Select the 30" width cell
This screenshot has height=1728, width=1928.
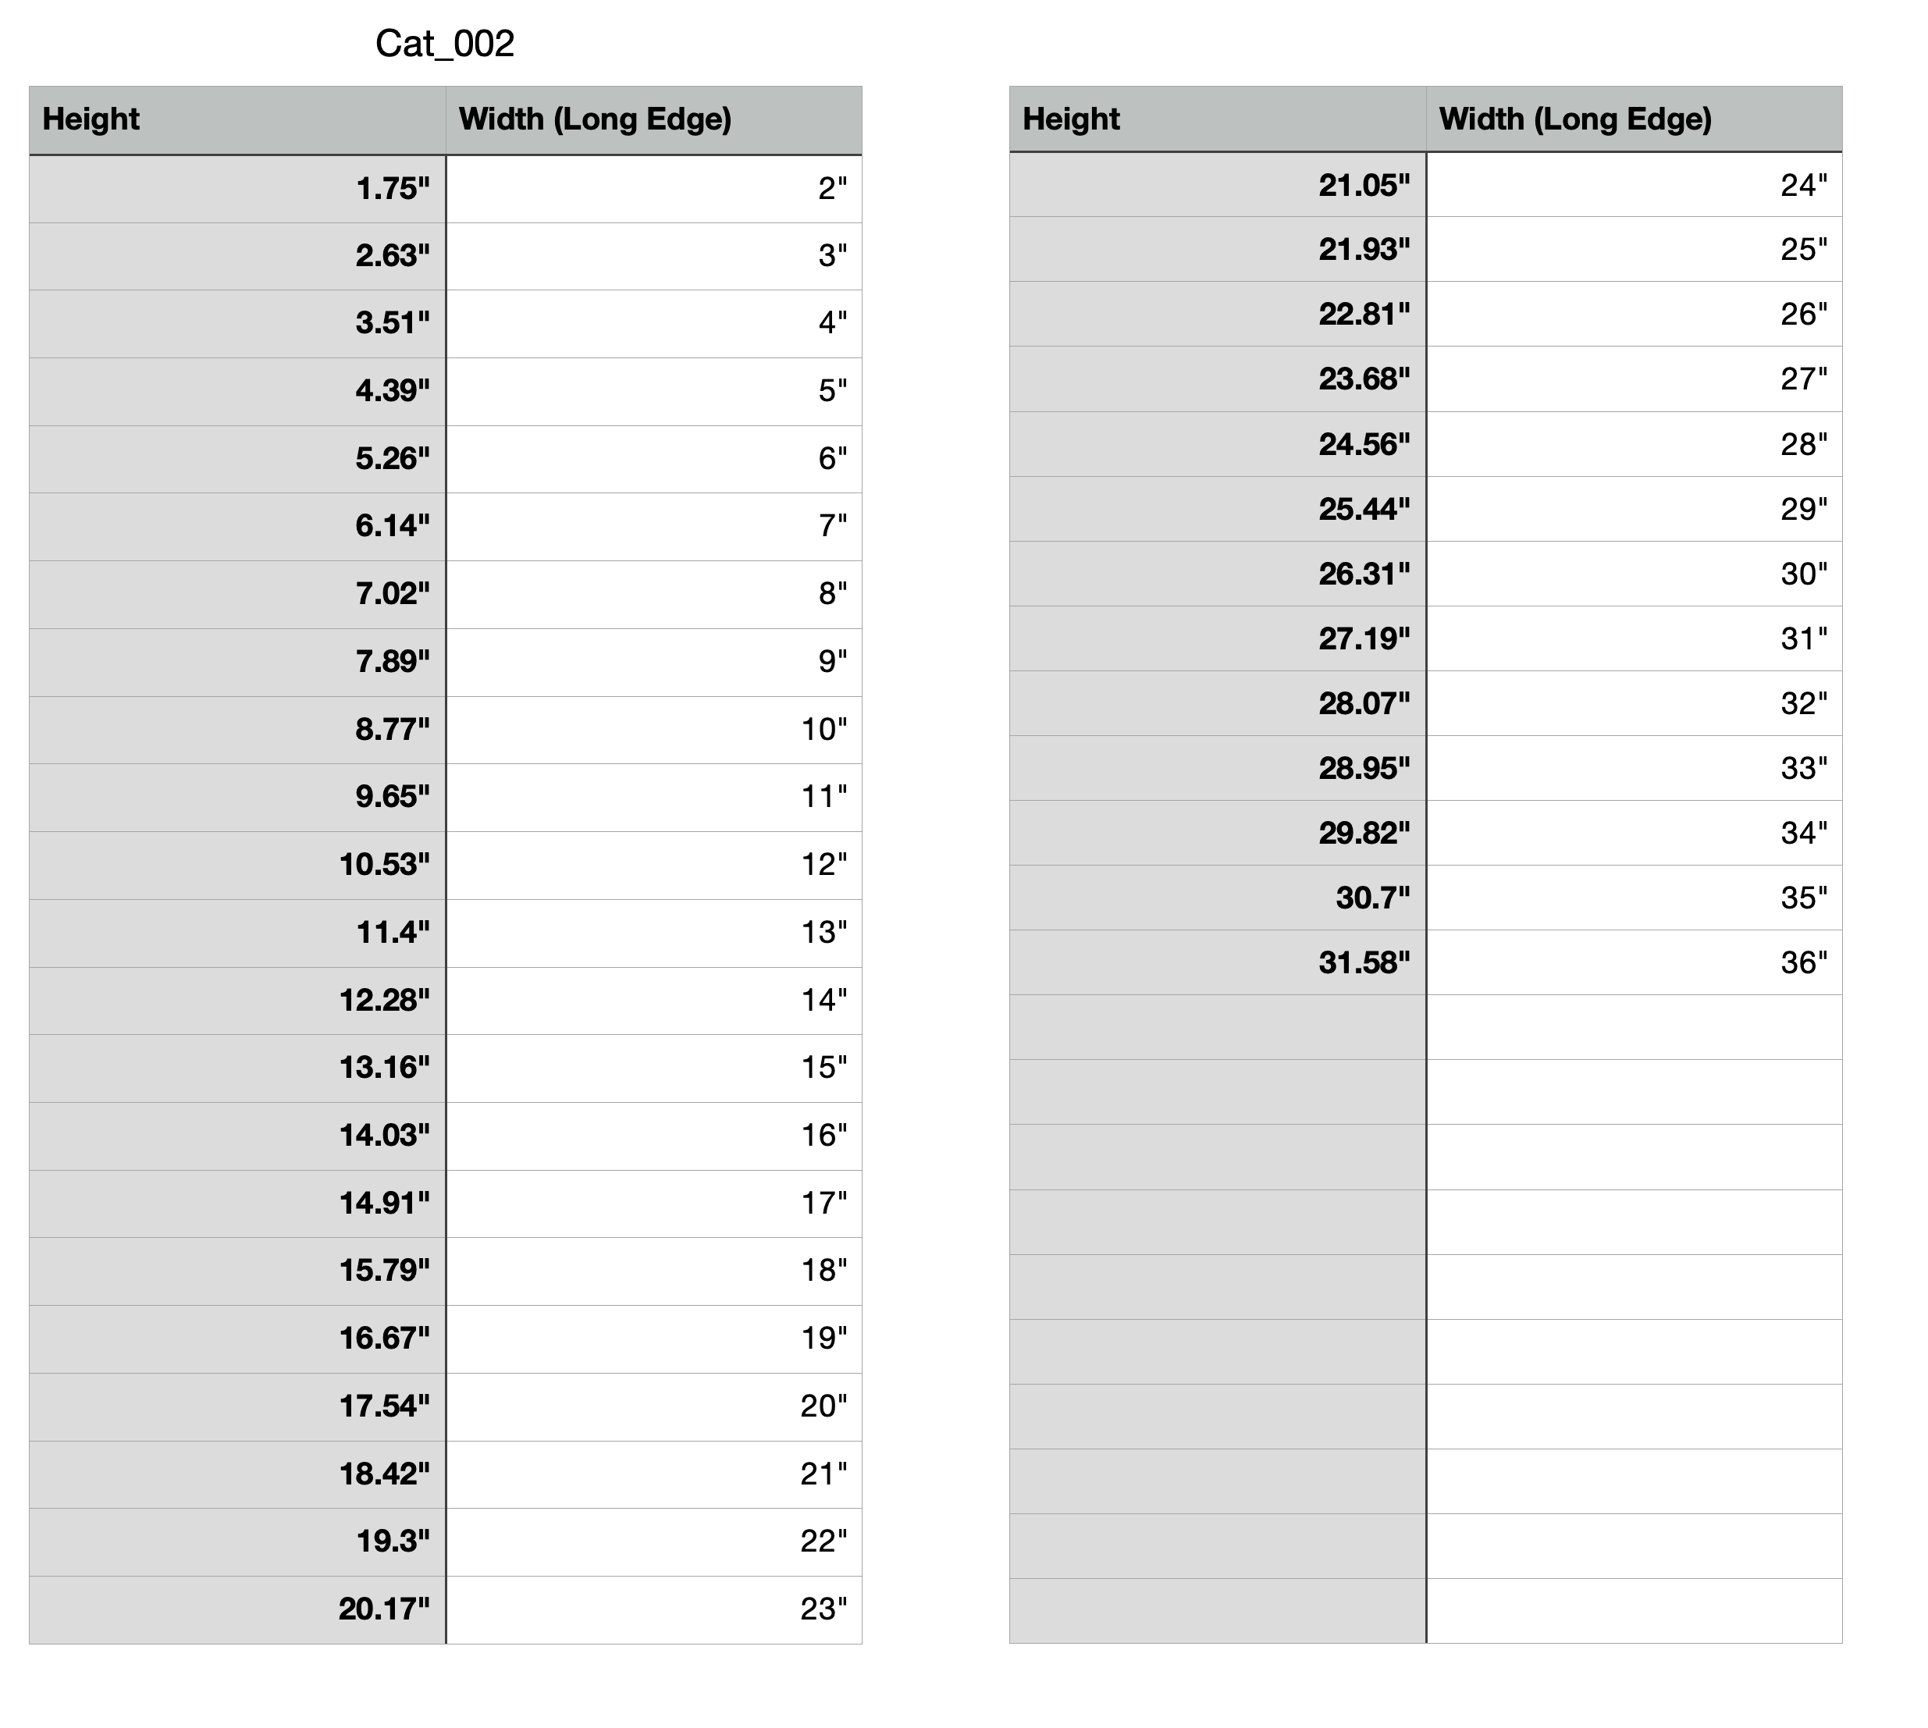coord(1633,574)
